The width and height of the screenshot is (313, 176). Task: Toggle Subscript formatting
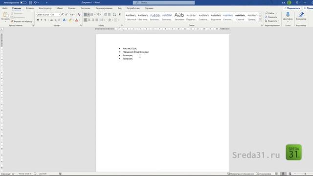pyautogui.click(x=55, y=20)
